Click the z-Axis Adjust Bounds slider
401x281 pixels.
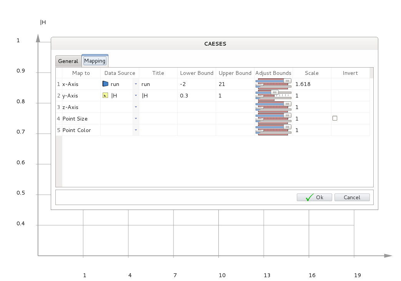coord(273,107)
